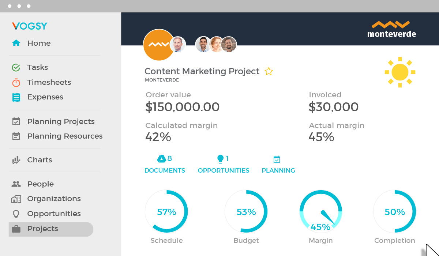
Task: Click the Opportunities lightbulb icon in sidebar
Action: coord(16,214)
